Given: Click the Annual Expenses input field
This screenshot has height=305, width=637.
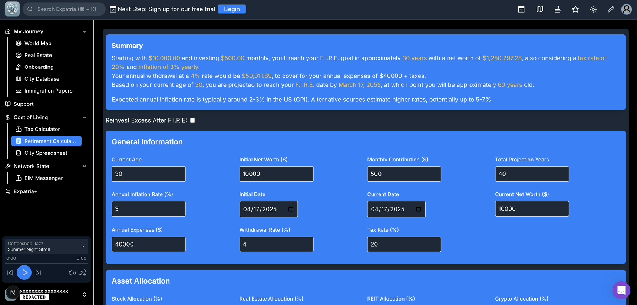Looking at the screenshot, I should coord(148,244).
